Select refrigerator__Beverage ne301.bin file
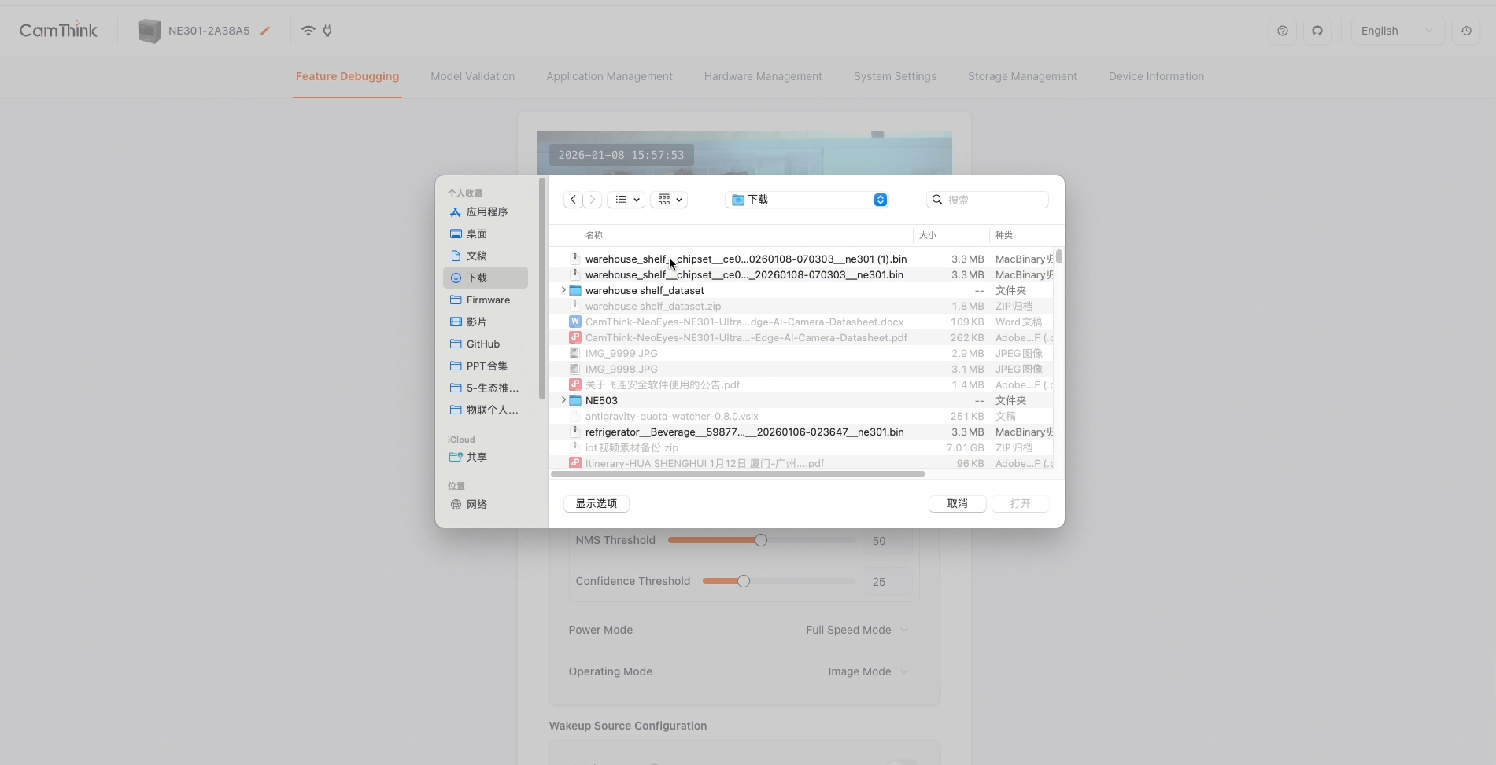 click(x=744, y=432)
